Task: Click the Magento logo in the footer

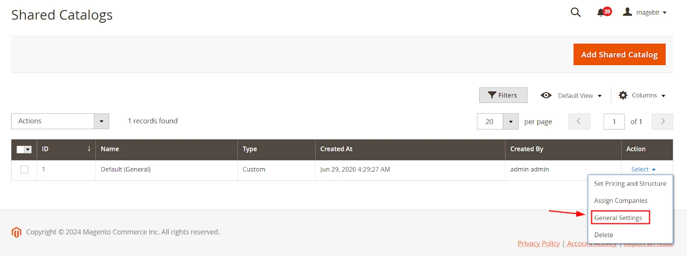Action: [16, 232]
